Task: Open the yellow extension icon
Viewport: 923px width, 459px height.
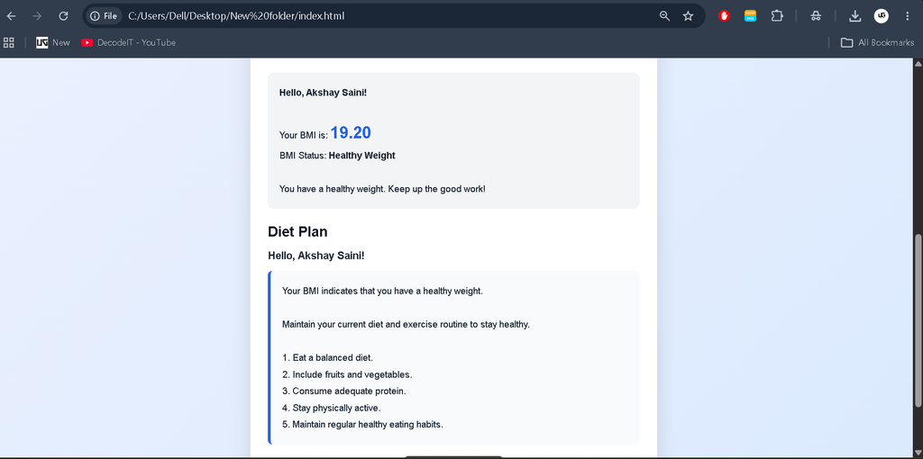Action: pos(750,16)
